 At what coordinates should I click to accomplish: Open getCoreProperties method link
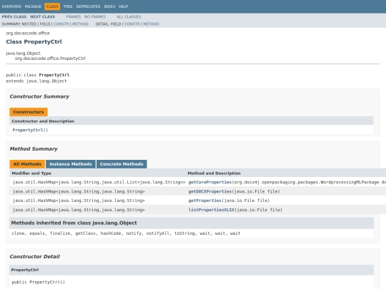coord(210,182)
